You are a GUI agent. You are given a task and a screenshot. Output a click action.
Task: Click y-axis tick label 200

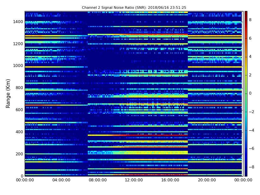[x=19, y=154]
